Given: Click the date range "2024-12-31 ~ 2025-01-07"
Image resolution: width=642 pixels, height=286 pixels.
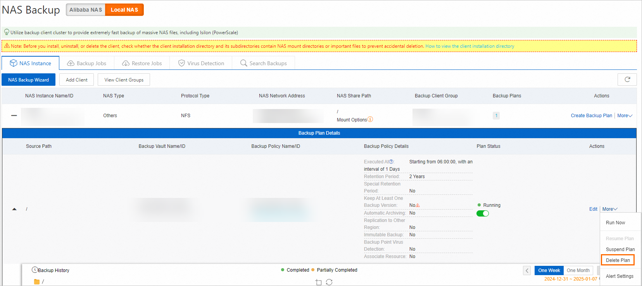Looking at the screenshot, I should point(571,279).
